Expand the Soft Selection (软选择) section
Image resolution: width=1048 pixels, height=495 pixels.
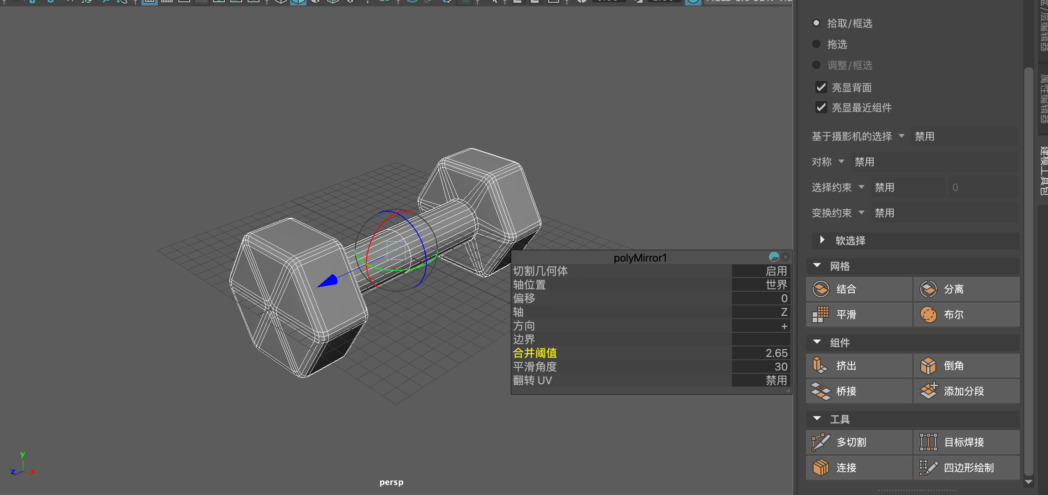pyautogui.click(x=822, y=240)
